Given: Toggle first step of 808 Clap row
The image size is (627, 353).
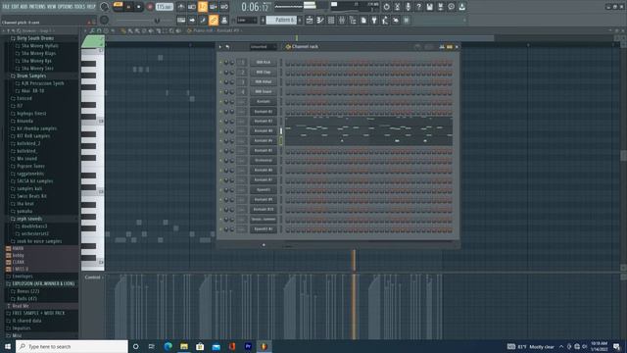Looking at the screenshot, I should click(x=288, y=73).
